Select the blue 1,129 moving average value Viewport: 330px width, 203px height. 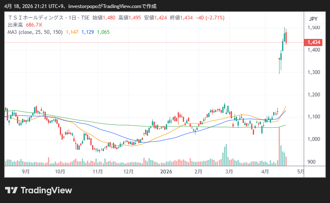(88, 32)
